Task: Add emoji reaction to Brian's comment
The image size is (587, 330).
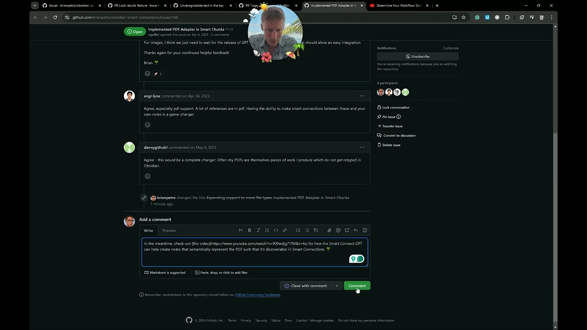Action: (147, 73)
